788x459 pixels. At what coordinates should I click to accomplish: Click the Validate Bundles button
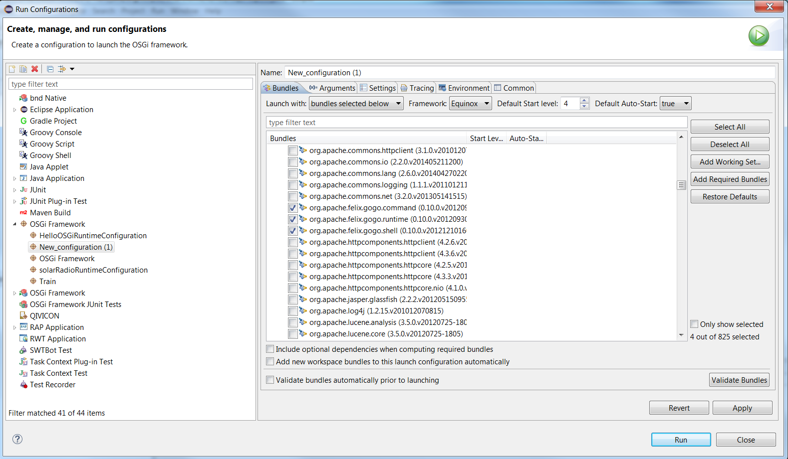739,380
